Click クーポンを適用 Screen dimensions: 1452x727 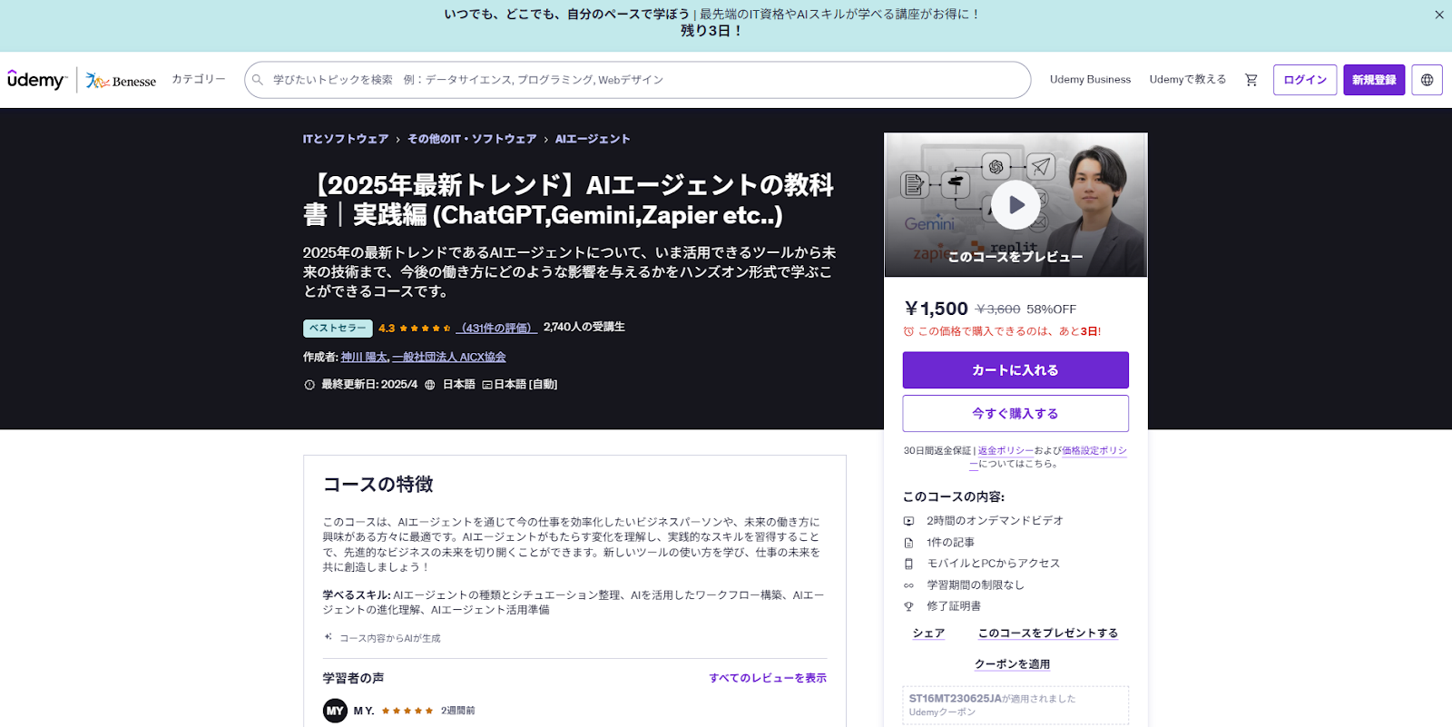pos(1012,664)
